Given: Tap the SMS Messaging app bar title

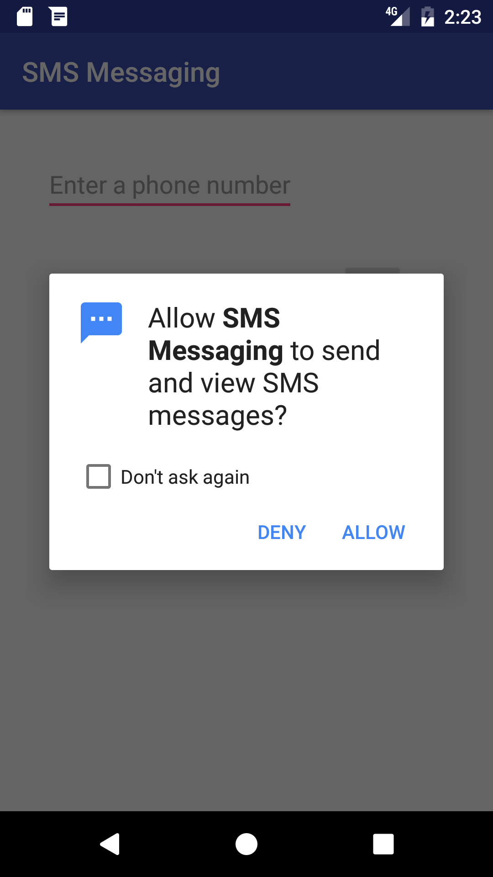Looking at the screenshot, I should coord(121,72).
